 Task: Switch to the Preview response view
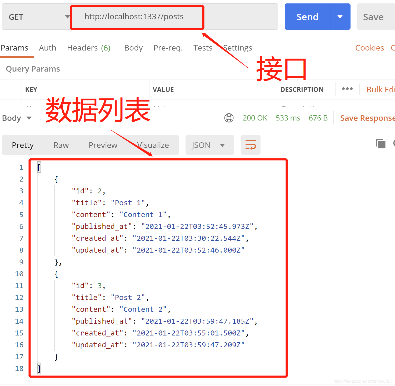point(103,145)
